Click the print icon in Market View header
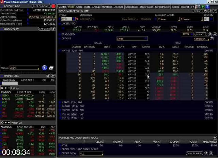The height and width of the screenshot is (158, 218). pos(53,76)
